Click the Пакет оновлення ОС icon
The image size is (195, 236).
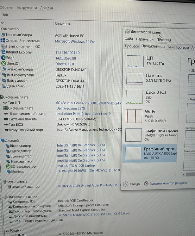(x=3, y=46)
